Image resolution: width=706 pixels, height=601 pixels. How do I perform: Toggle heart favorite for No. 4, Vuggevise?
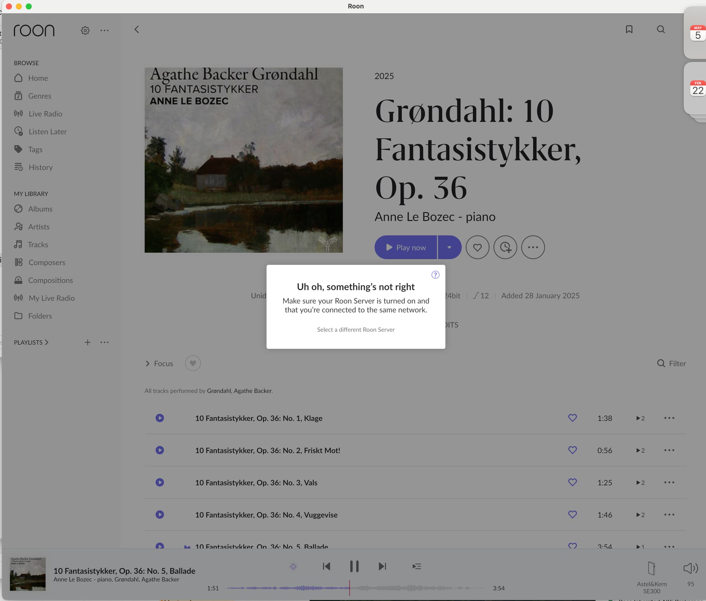[573, 515]
